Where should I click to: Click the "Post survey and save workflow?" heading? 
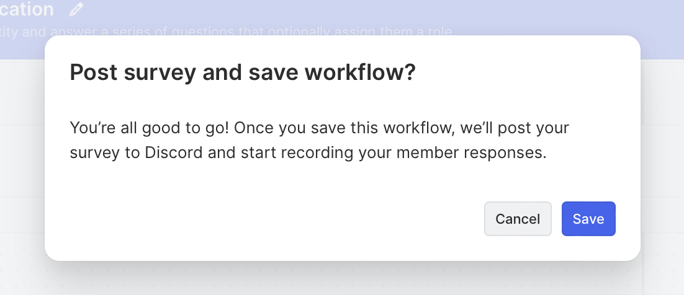242,73
